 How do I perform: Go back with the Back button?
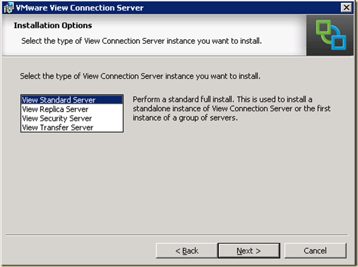coord(186,251)
